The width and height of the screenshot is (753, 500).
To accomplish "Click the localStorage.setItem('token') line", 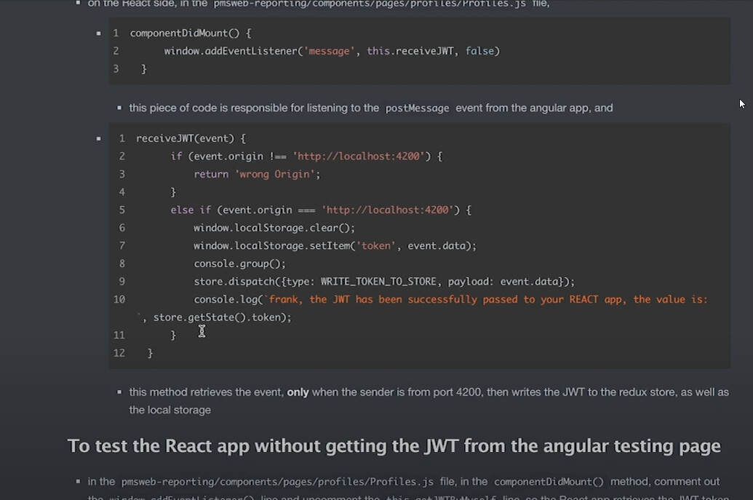I will (335, 245).
